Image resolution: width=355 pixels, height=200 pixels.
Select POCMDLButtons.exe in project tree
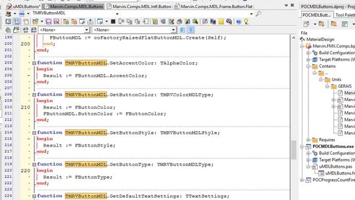point(333,147)
